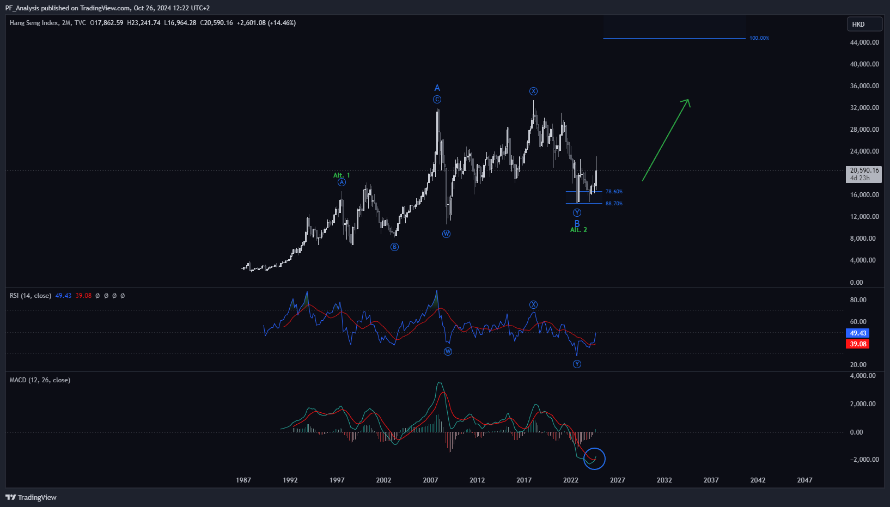Click the circled X label in RSI pane
Image resolution: width=890 pixels, height=507 pixels.
pos(534,305)
